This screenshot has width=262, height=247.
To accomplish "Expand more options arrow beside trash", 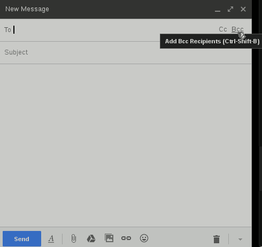I will 240,240.
